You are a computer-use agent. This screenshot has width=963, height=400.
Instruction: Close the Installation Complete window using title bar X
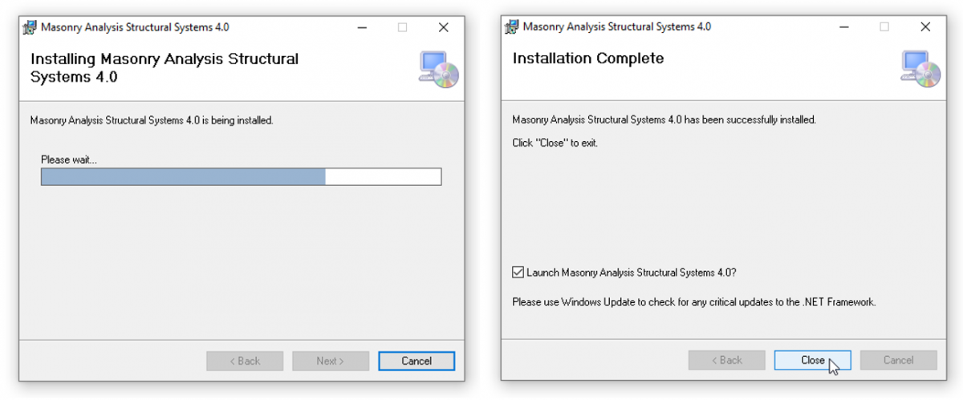point(925,26)
